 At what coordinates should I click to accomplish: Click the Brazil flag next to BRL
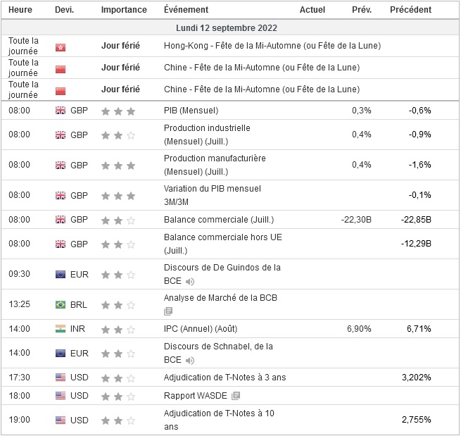pyautogui.click(x=60, y=305)
